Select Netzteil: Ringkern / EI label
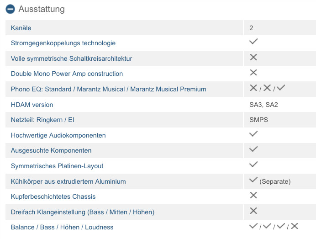This screenshot has width=316, height=239. [x=42, y=120]
